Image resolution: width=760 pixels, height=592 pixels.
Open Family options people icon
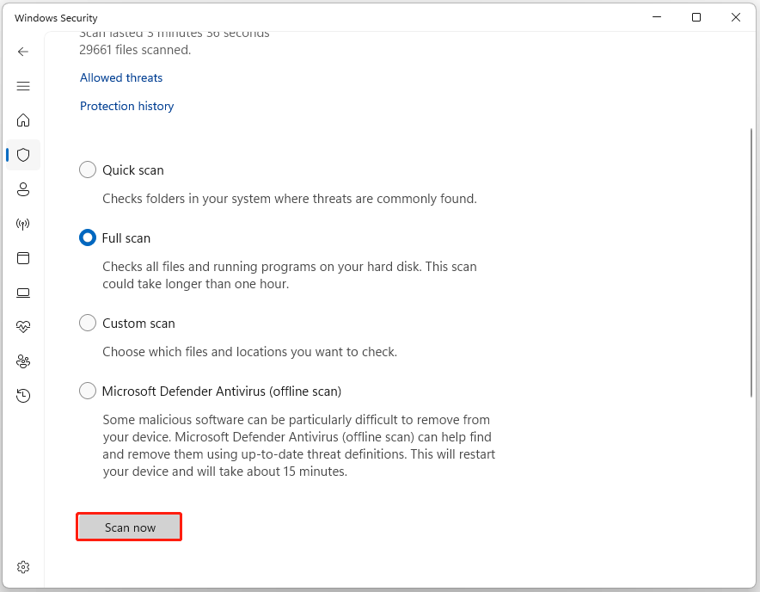coord(23,361)
